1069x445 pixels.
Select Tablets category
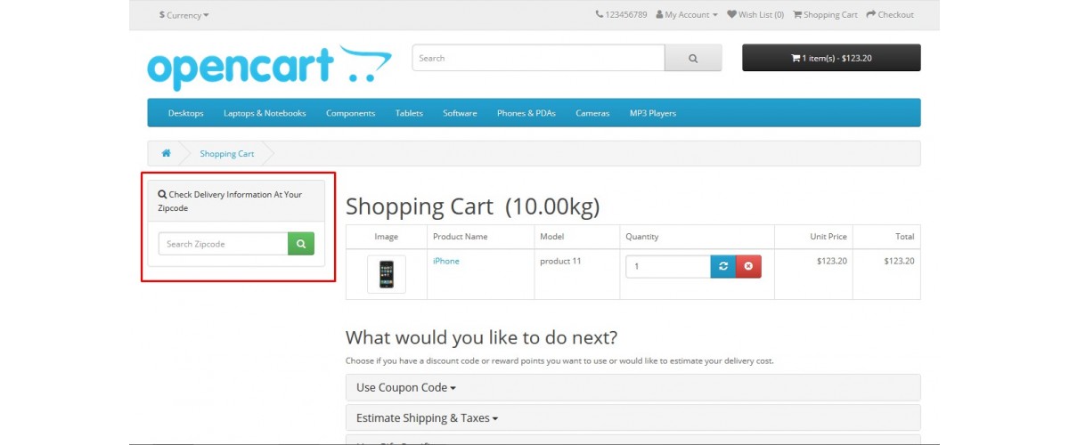[409, 113]
